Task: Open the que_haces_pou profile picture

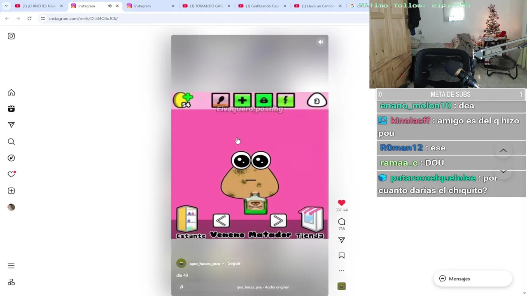Action: coord(181,263)
